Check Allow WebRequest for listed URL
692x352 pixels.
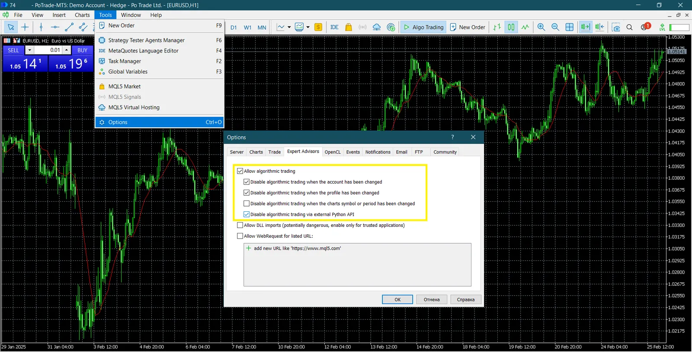[240, 236]
